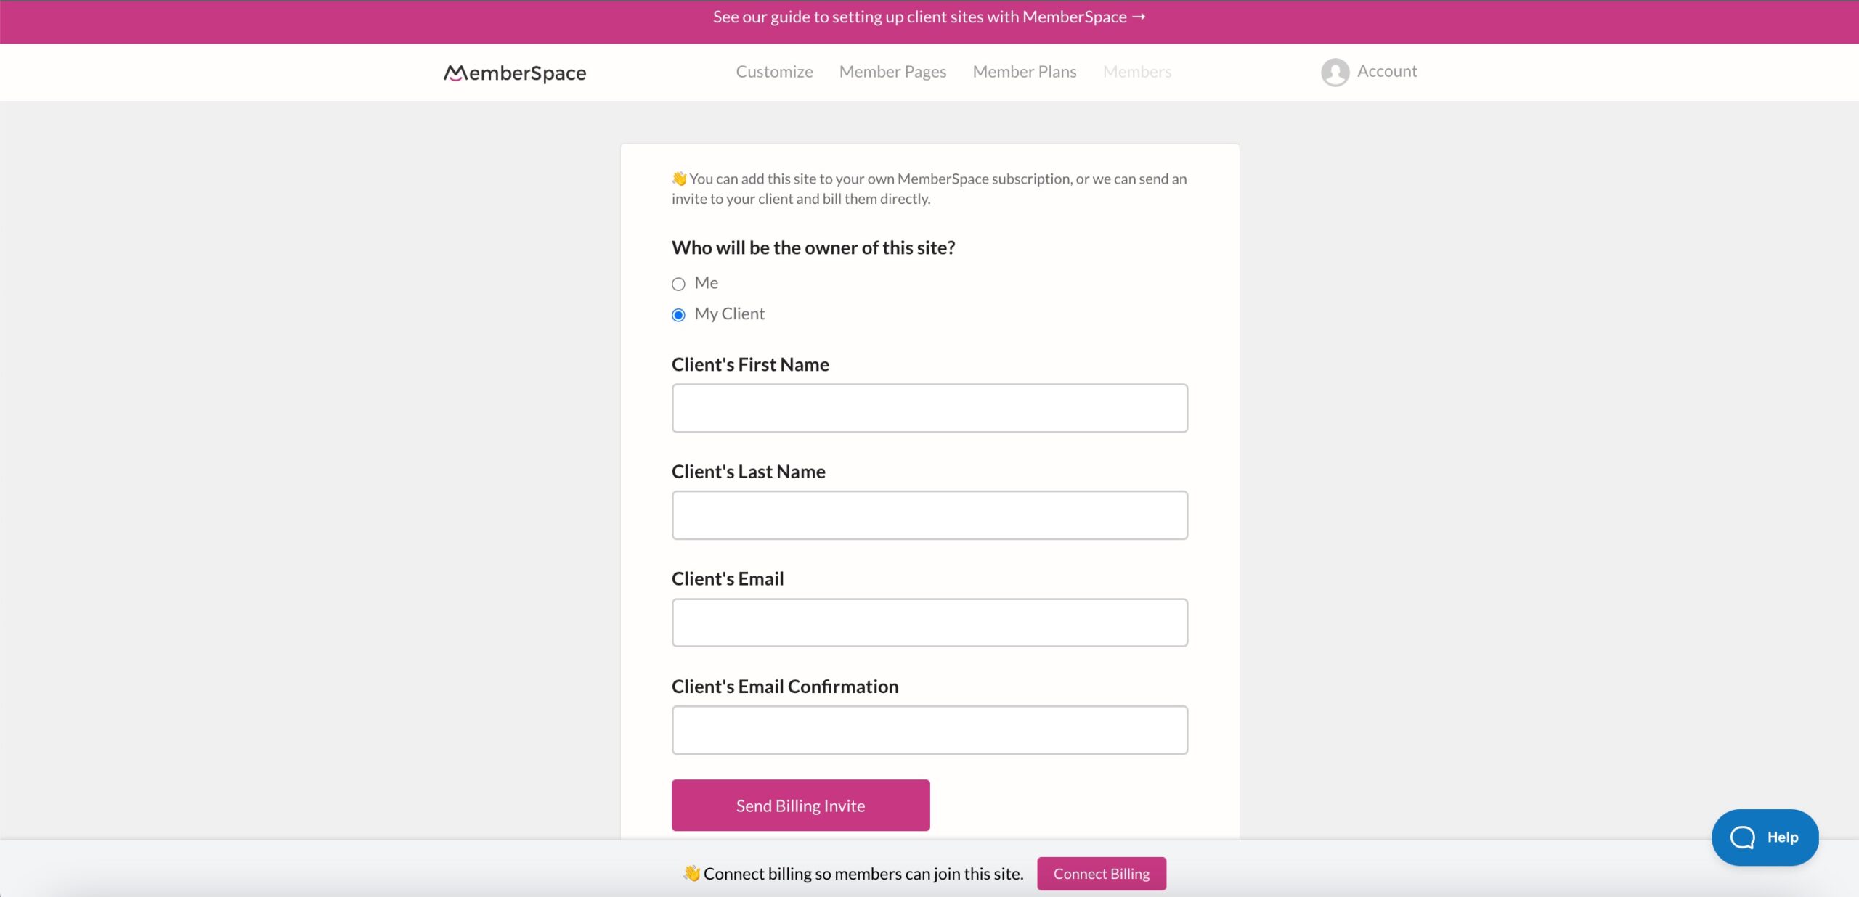The height and width of the screenshot is (897, 1859).
Task: Click the Client's First Name input field
Action: click(x=929, y=408)
